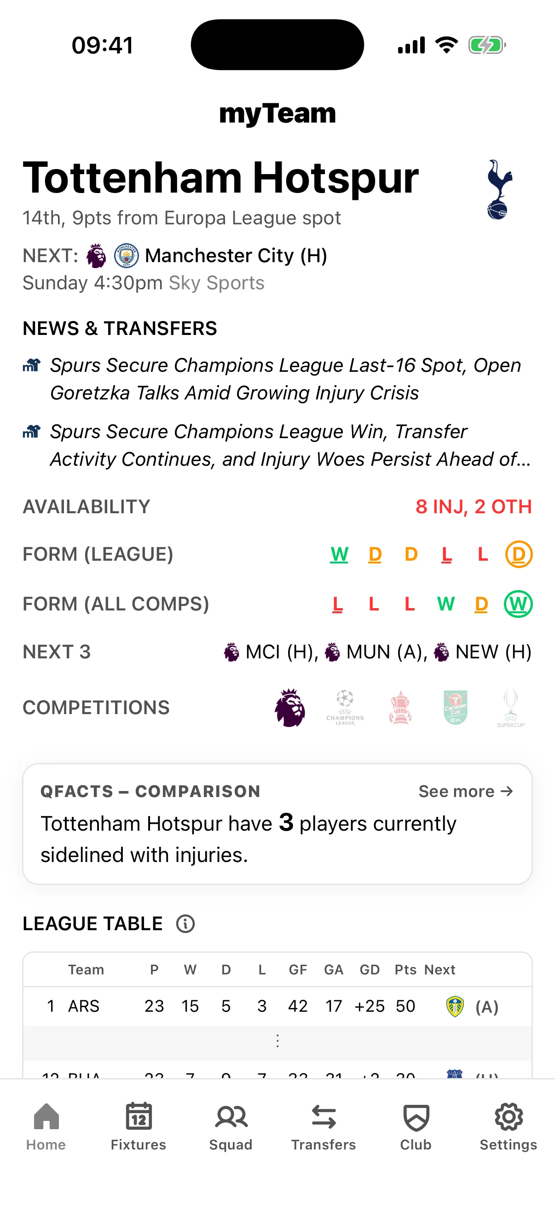This screenshot has width=555, height=1208.
Task: Open the underlined W in form results
Action: coord(339,554)
